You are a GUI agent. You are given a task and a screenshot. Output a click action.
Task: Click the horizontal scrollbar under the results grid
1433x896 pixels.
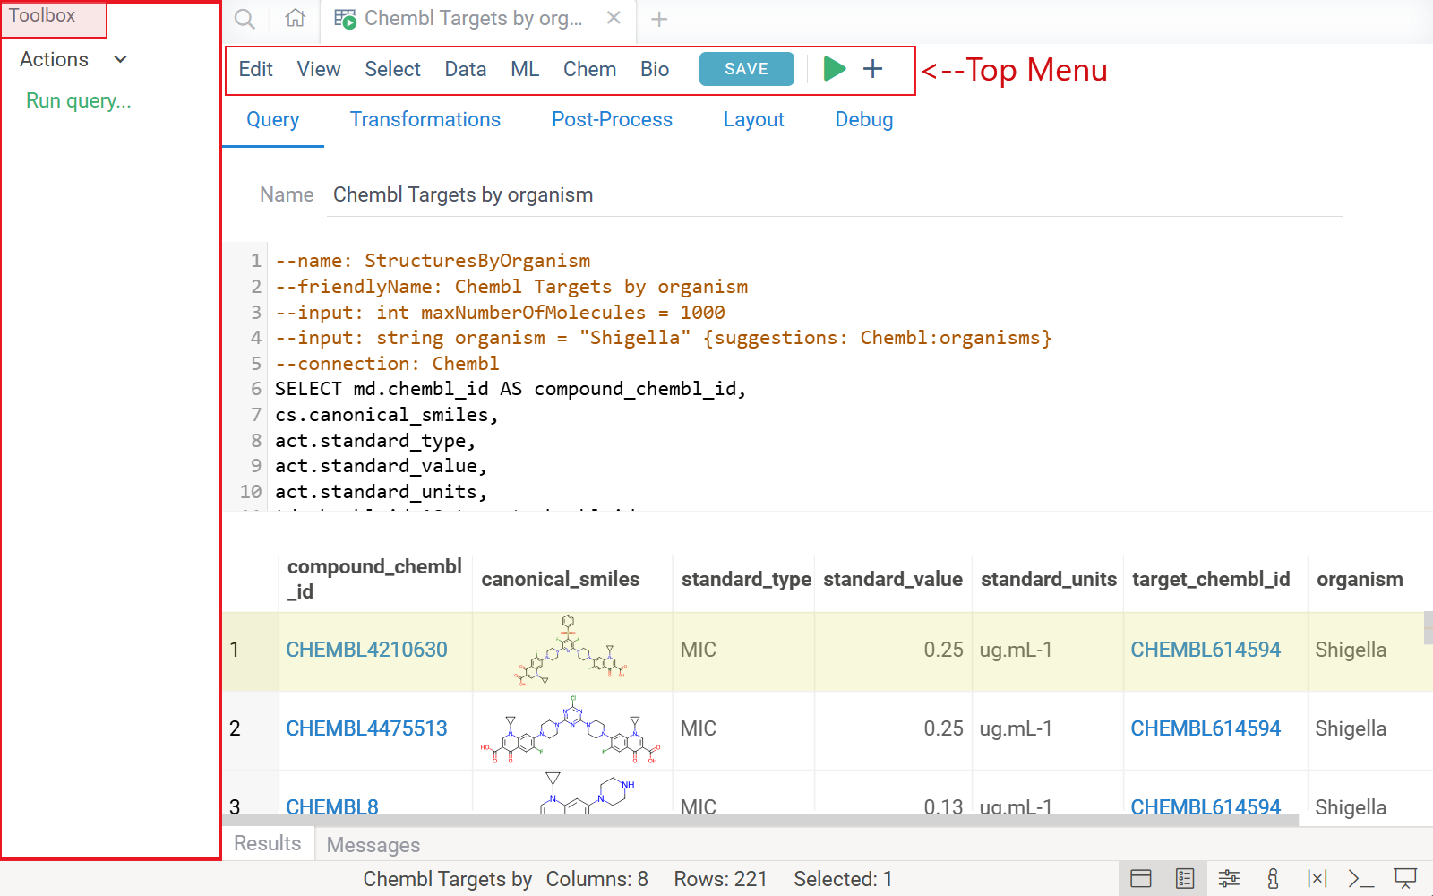pyautogui.click(x=761, y=820)
